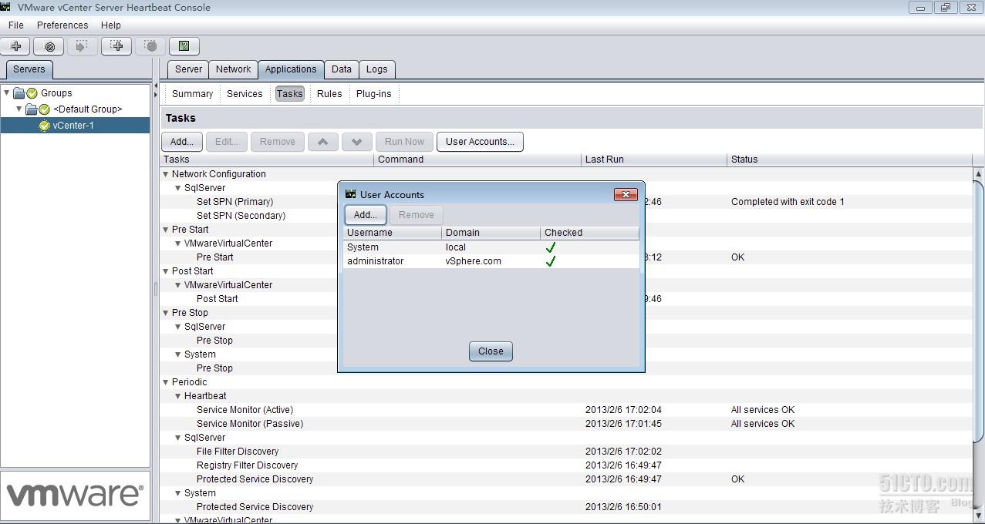Click the VMware application icon in the title bar
Viewport: 985px width, 524px height.
pos(6,7)
